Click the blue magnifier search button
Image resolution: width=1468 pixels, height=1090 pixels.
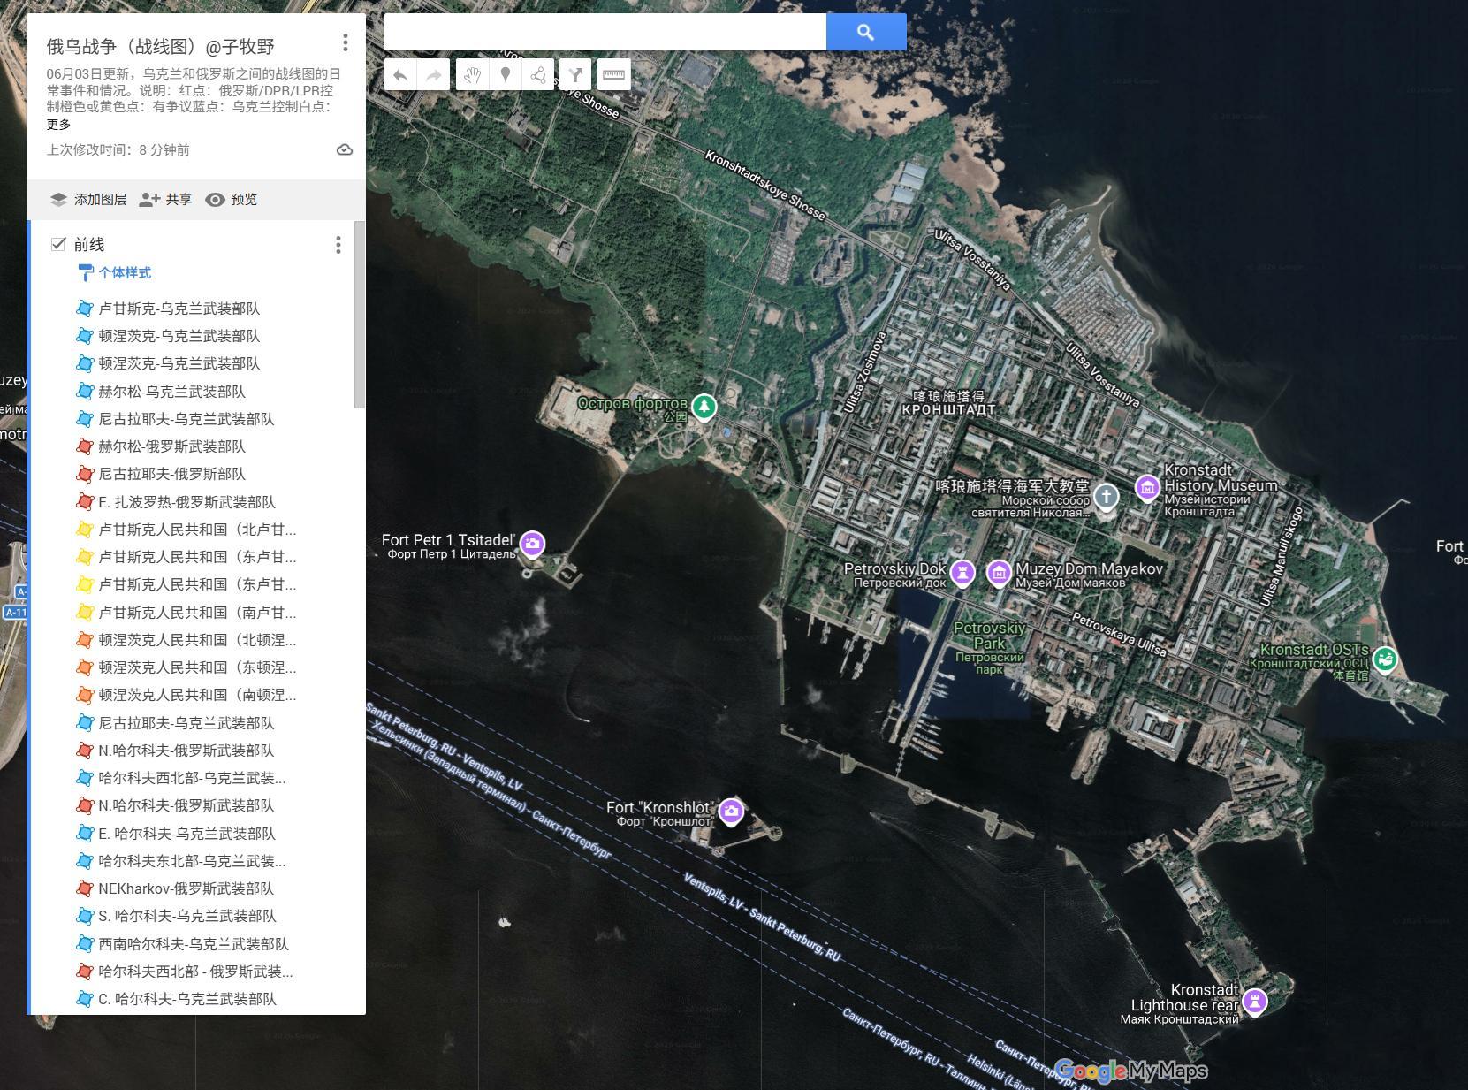click(x=866, y=32)
